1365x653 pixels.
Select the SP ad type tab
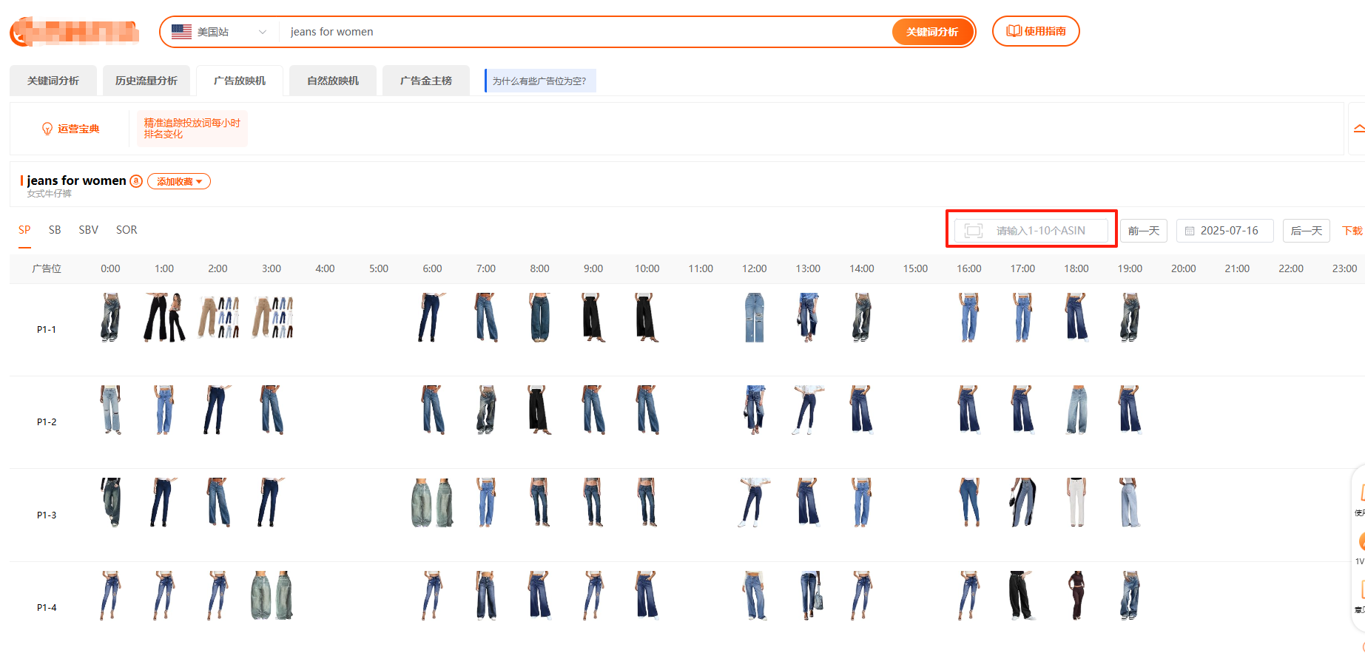[x=24, y=230]
